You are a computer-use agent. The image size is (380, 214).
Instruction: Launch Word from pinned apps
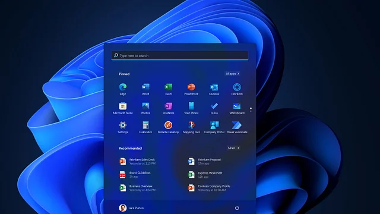coord(145,89)
